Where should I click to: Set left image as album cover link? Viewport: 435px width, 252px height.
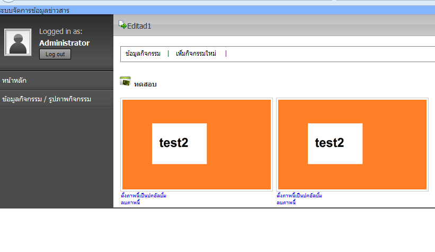click(x=144, y=196)
